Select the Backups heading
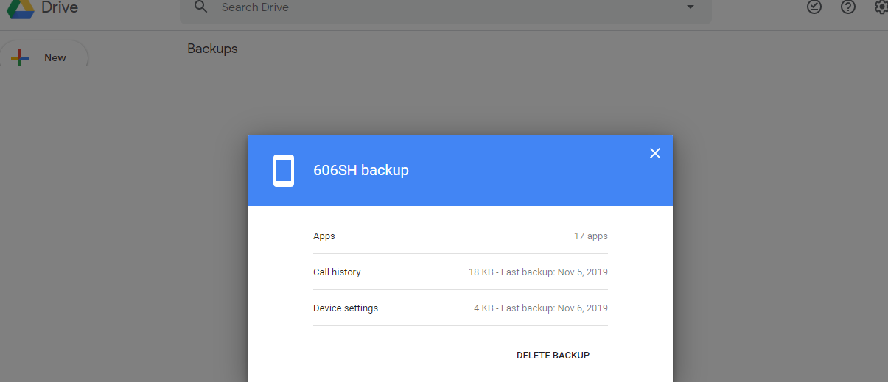Image resolution: width=888 pixels, height=382 pixels. pos(212,49)
